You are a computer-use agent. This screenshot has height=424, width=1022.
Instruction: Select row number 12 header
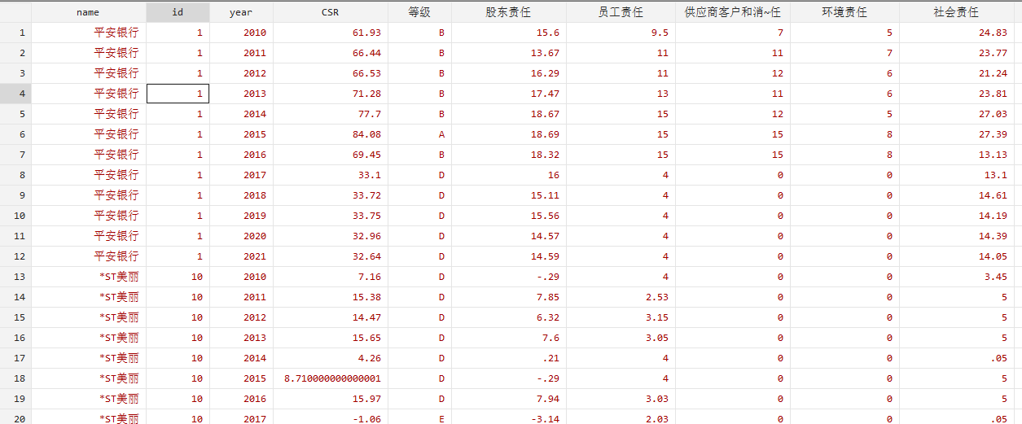point(15,256)
